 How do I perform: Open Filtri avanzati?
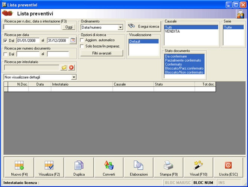102,53
